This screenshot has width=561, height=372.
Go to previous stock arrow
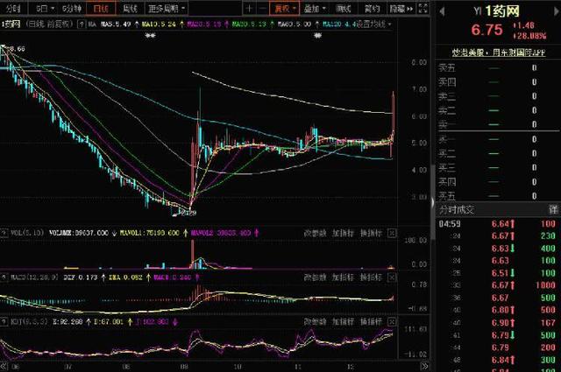tap(442, 11)
